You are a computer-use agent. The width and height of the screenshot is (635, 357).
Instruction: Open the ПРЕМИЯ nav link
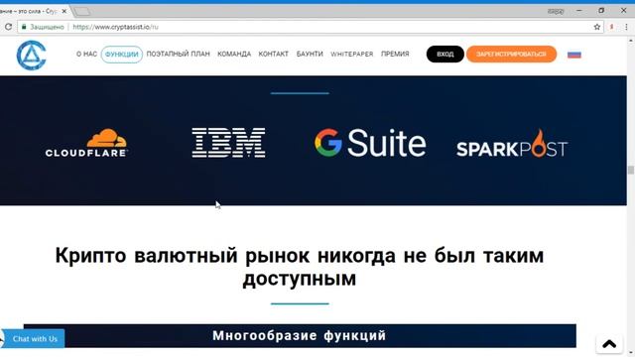(395, 54)
